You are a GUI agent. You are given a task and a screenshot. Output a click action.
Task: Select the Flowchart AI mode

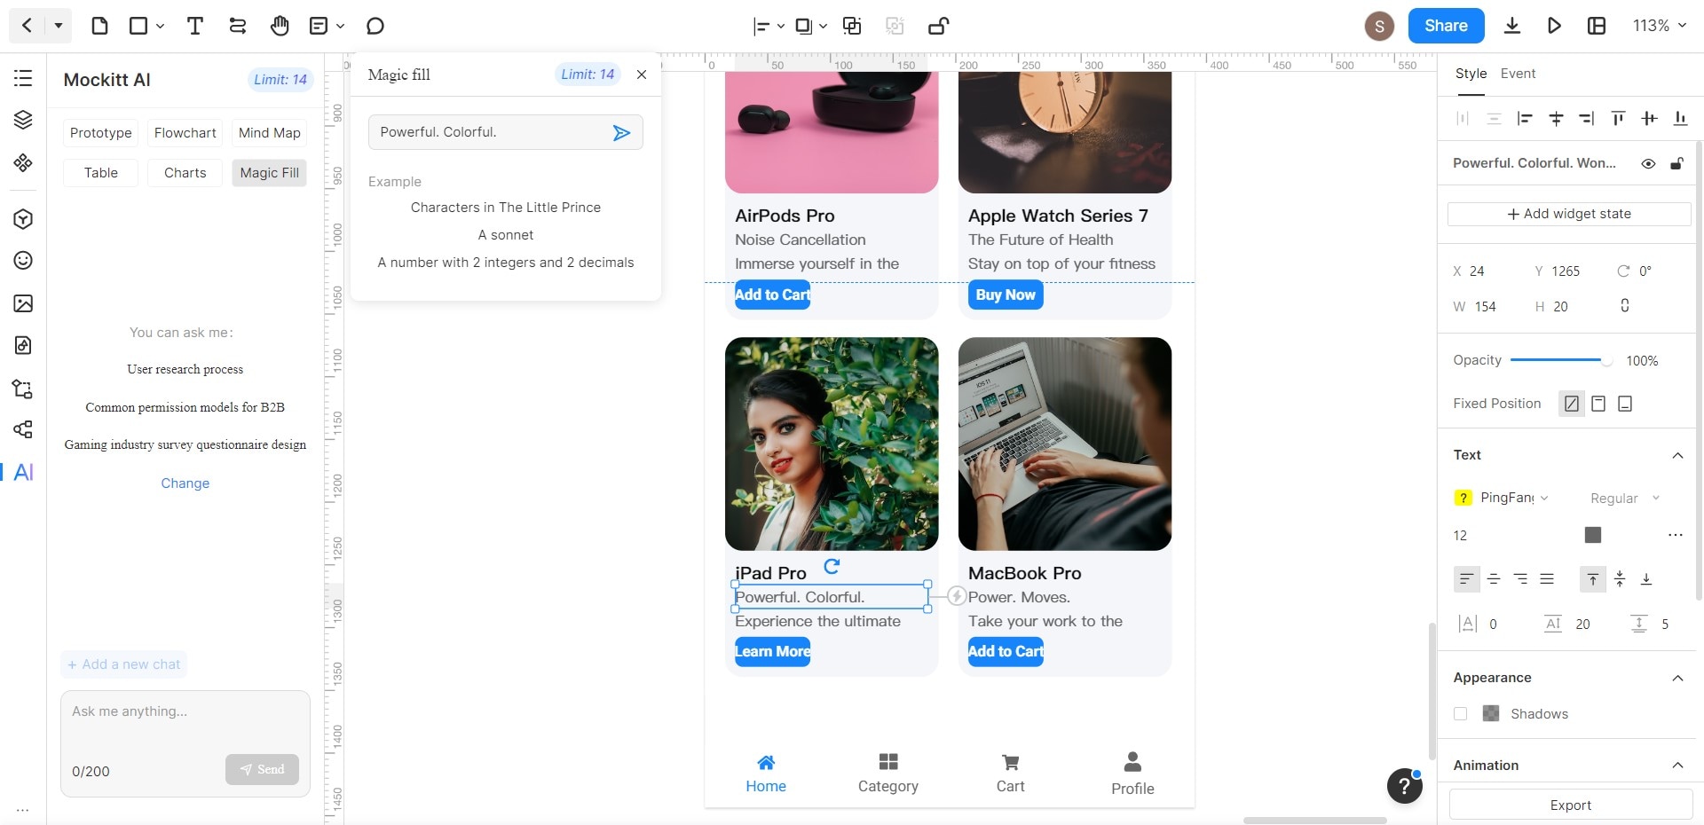coord(185,133)
